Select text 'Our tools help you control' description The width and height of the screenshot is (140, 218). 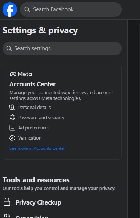(x=59, y=188)
